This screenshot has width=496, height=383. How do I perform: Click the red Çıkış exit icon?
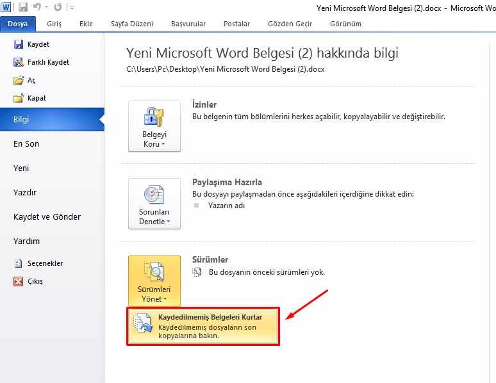[x=18, y=281]
